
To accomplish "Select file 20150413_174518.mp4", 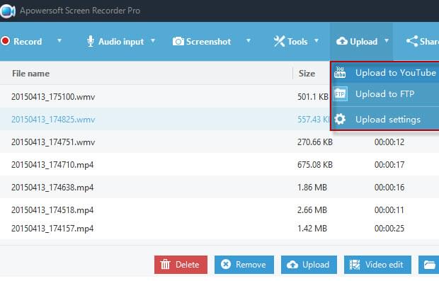I will point(52,210).
